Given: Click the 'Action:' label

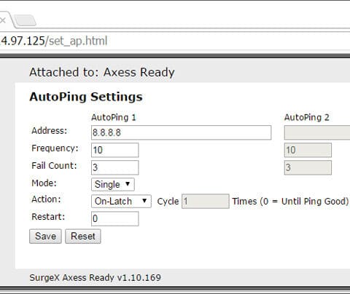Looking at the screenshot, I should click(46, 199).
